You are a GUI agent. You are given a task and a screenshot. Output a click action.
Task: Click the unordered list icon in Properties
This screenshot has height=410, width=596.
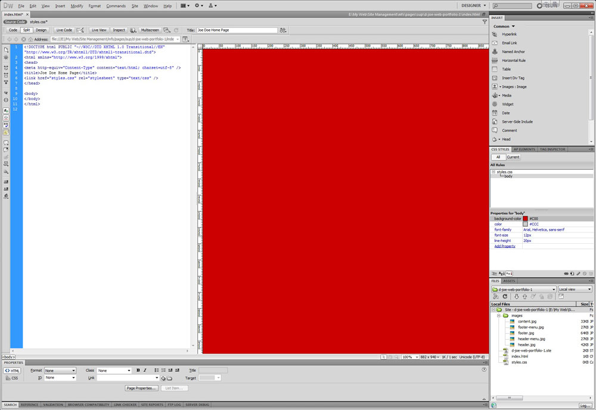click(156, 370)
